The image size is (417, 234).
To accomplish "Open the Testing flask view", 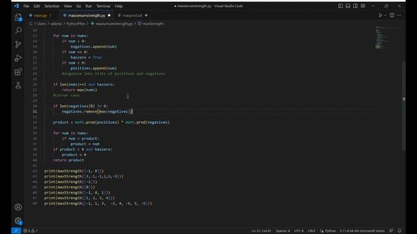I will (x=18, y=85).
